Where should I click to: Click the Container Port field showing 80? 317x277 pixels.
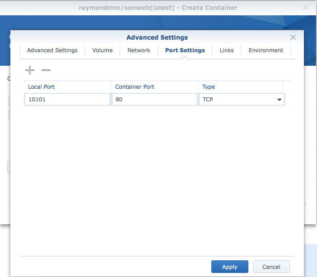click(x=154, y=99)
